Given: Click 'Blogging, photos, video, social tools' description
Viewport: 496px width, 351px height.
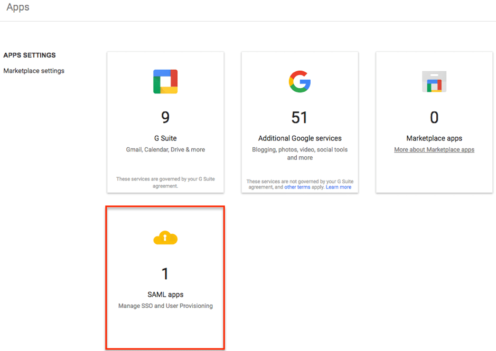Looking at the screenshot, I should [x=300, y=154].
